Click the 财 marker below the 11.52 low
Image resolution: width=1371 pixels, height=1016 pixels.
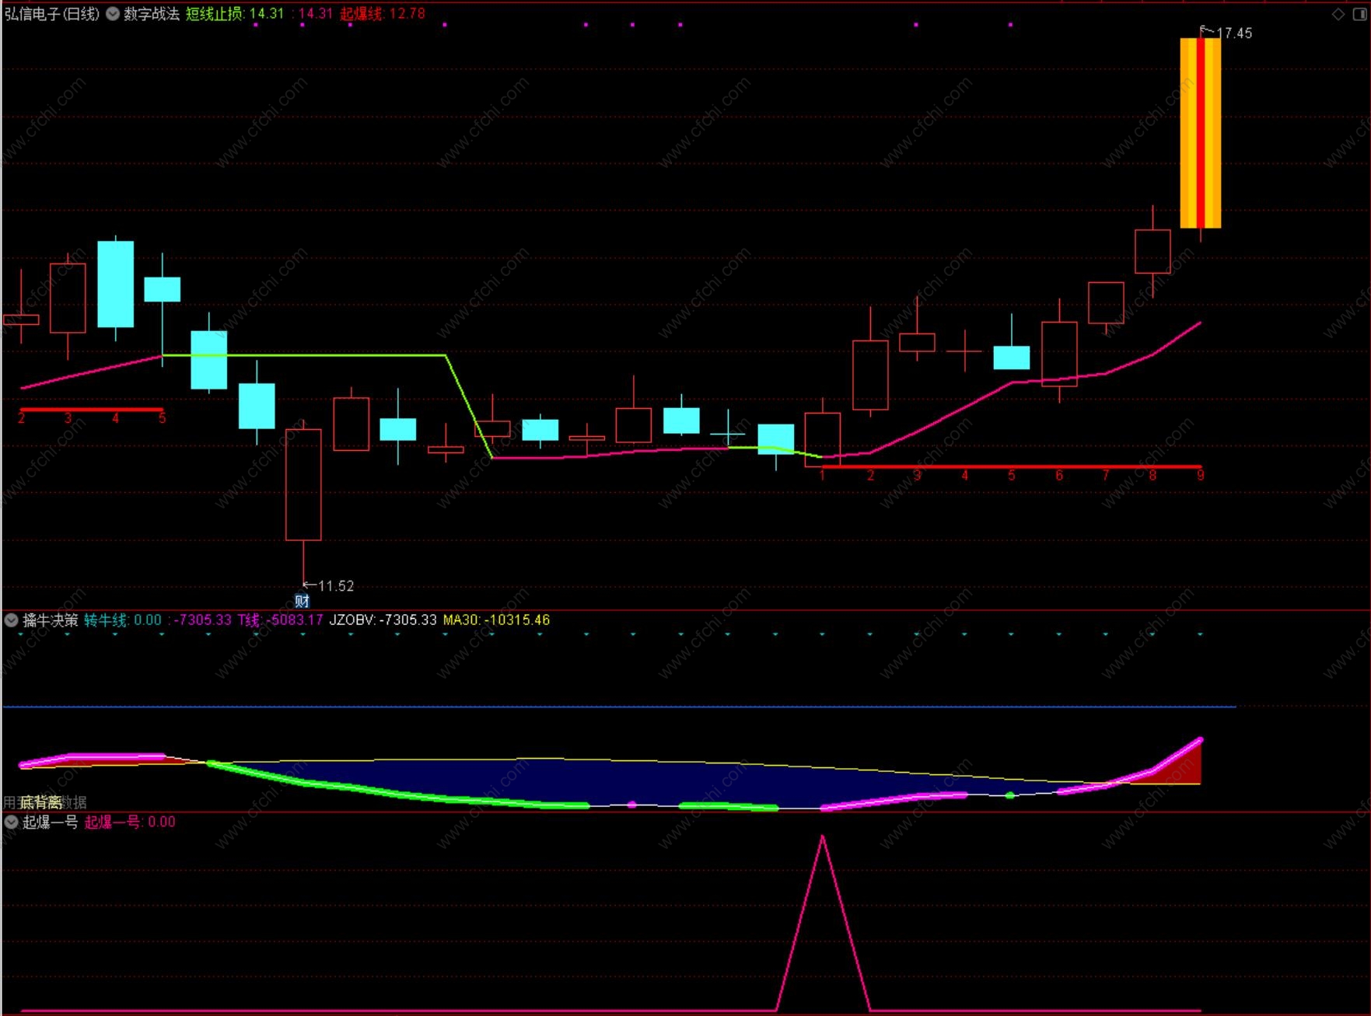tap(302, 601)
